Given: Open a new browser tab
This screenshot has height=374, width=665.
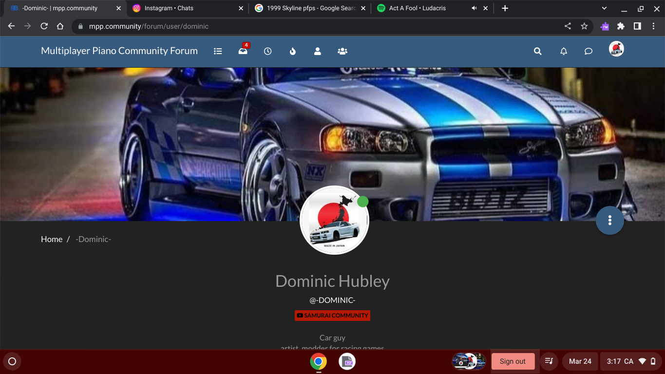Looking at the screenshot, I should 505,8.
